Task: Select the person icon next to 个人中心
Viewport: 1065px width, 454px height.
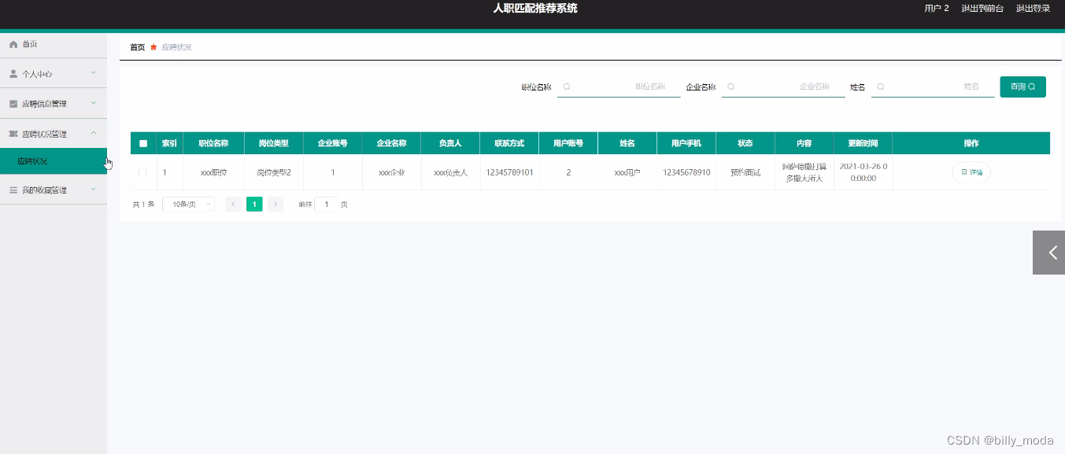Action: tap(12, 73)
